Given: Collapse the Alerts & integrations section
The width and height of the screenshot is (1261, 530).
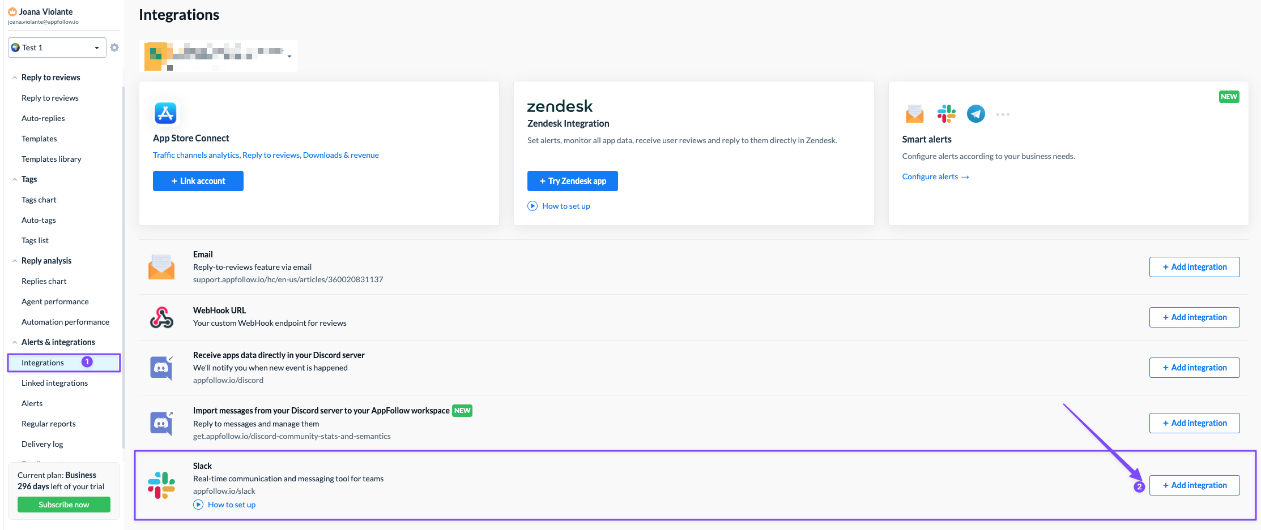Looking at the screenshot, I should 15,342.
